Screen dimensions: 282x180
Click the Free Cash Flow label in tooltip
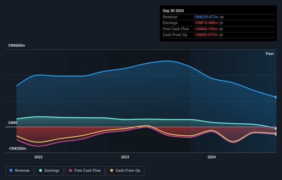[176, 29]
